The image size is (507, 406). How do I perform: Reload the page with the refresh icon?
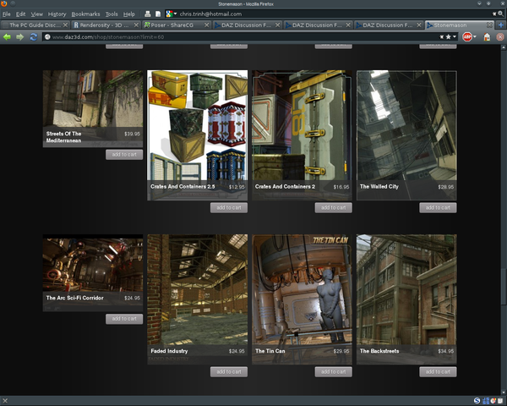pyautogui.click(x=33, y=37)
